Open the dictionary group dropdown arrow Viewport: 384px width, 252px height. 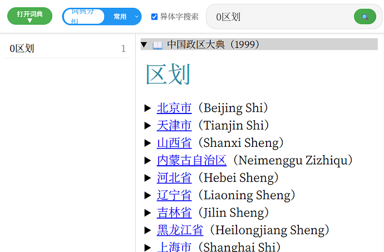tap(137, 17)
